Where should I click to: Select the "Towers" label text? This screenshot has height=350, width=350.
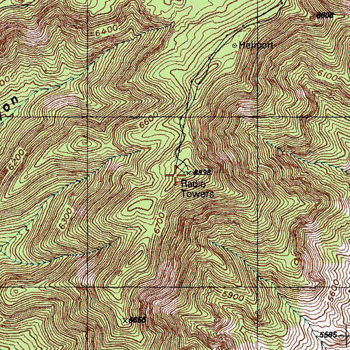tap(198, 194)
